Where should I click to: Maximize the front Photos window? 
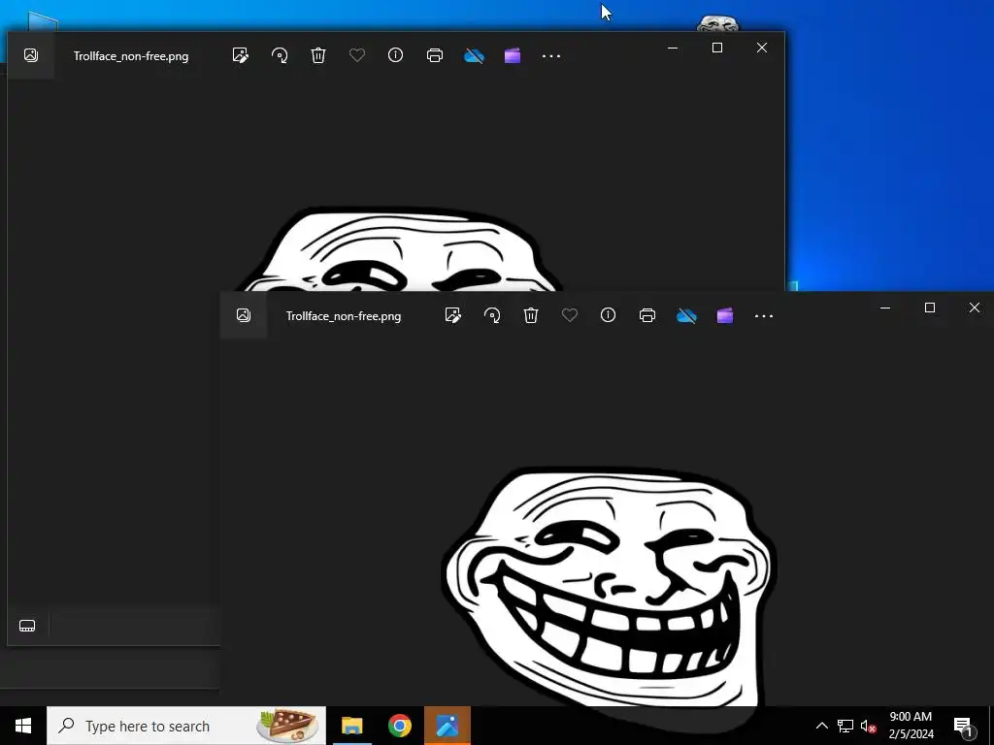point(930,308)
